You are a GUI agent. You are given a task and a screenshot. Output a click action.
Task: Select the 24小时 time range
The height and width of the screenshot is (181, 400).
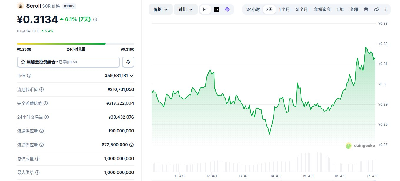tap(253, 9)
